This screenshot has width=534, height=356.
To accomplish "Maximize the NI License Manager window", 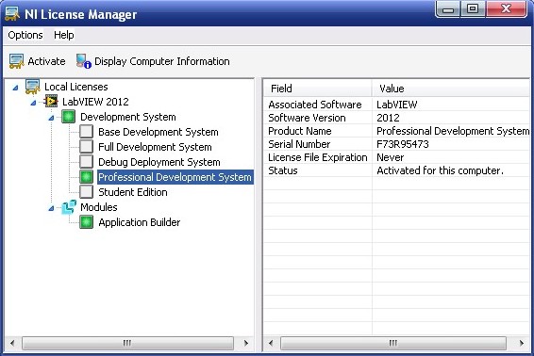I will [x=473, y=8].
